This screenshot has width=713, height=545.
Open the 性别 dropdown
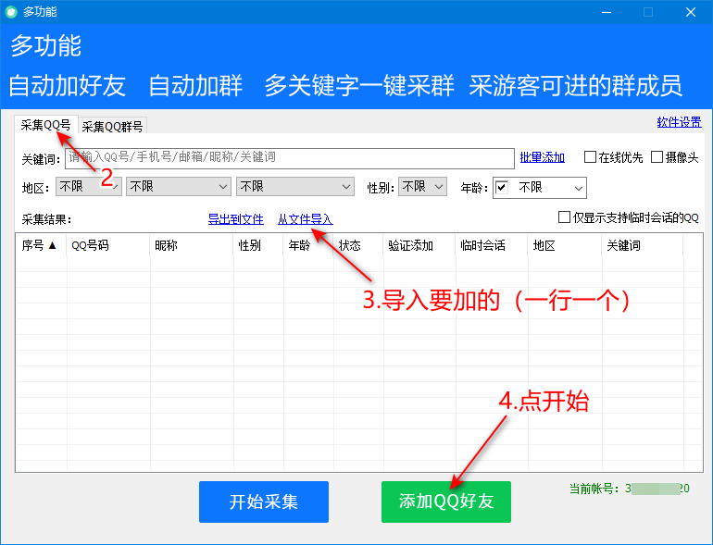(423, 187)
